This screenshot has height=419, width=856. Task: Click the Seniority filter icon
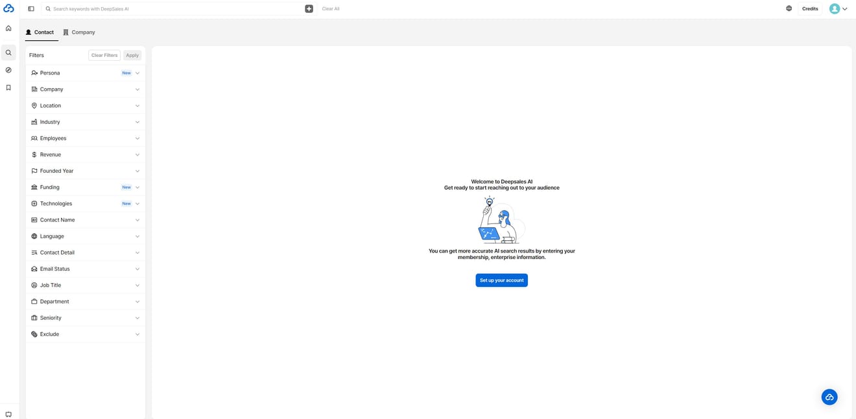pyautogui.click(x=34, y=318)
